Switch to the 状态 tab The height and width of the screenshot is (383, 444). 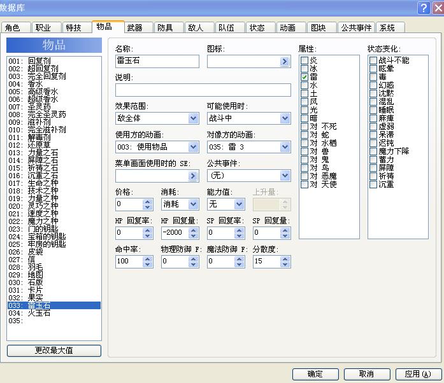click(x=261, y=27)
